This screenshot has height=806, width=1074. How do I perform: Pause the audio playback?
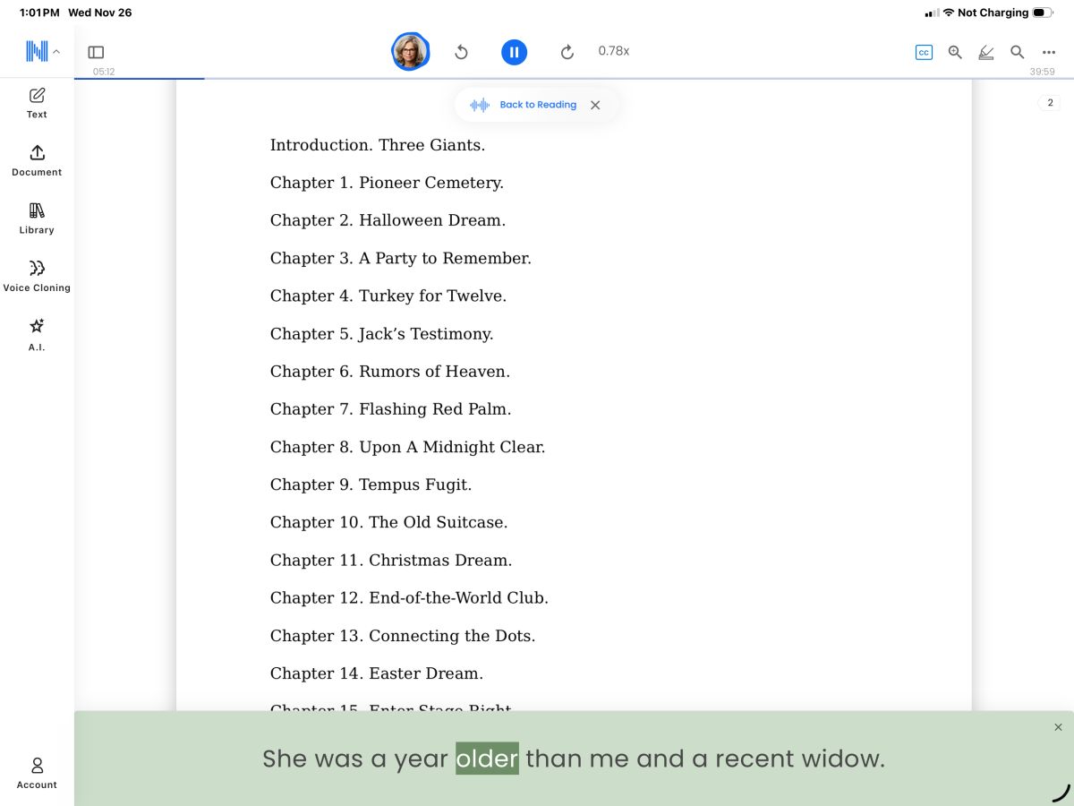pyautogui.click(x=514, y=52)
